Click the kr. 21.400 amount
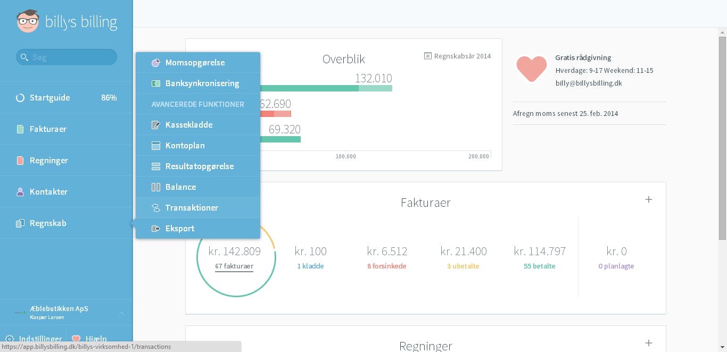Screen dimensions: 727x352 point(464,251)
